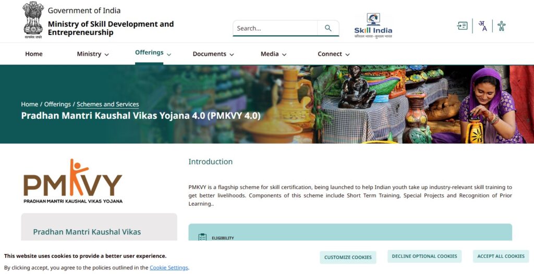Expand the Media menu chevron
Screen dimensions: 534x274
pyautogui.click(x=284, y=55)
